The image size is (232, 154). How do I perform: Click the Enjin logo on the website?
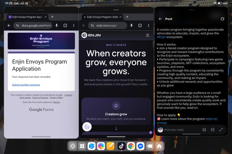point(91,35)
